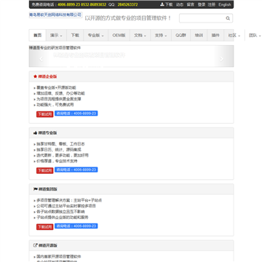Click the red star icon beside 禅道企业版
The width and height of the screenshot is (262, 262).
(x=35, y=76)
